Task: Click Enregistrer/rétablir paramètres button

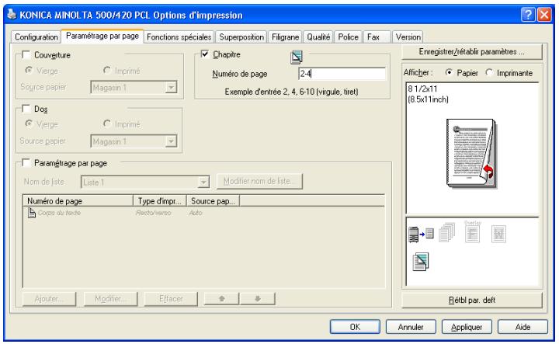Action: tap(472, 52)
